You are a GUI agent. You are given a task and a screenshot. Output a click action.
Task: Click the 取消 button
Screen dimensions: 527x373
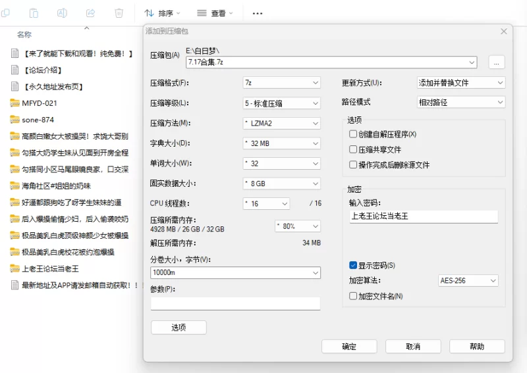413,347
